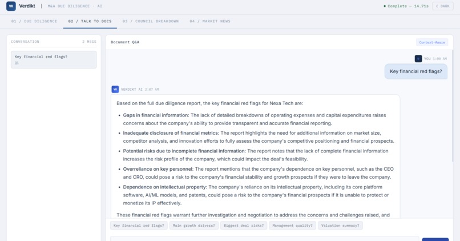The height and width of the screenshot is (241, 460).
Task: Click the Gaps in financial information bullet
Action: 255,119
